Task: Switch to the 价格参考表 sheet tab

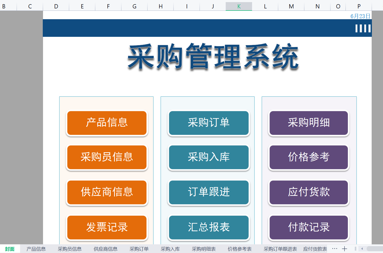Action: click(240, 249)
